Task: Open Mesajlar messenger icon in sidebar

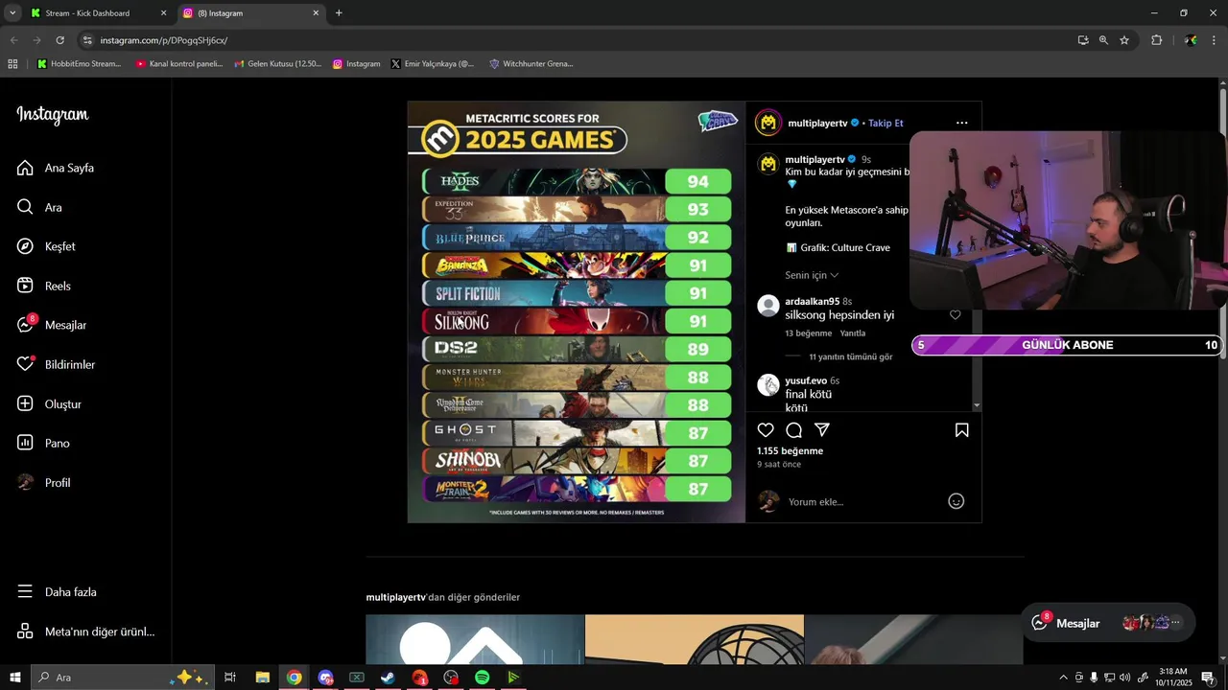Action: click(25, 325)
